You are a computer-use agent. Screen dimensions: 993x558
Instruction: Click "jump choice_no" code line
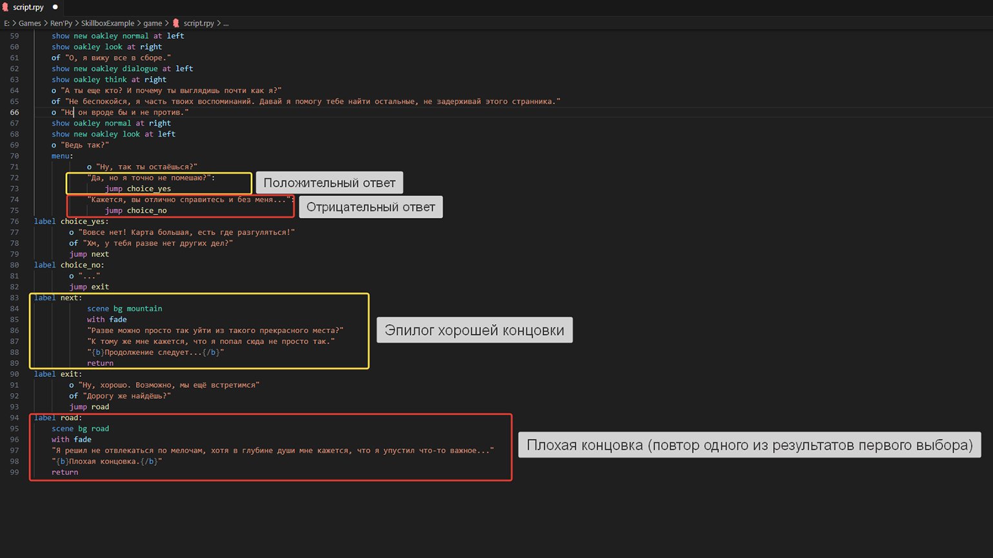135,211
